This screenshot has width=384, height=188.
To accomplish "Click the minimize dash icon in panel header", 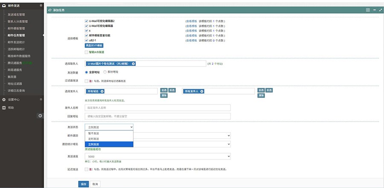I will tap(375, 10).
